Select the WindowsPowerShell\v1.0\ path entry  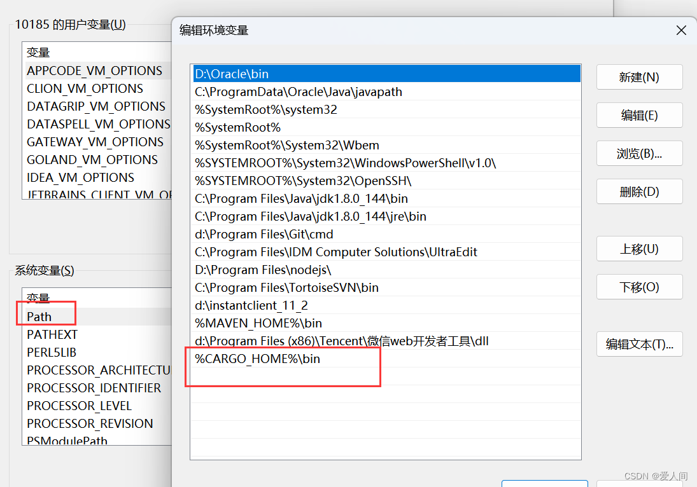click(x=386, y=163)
